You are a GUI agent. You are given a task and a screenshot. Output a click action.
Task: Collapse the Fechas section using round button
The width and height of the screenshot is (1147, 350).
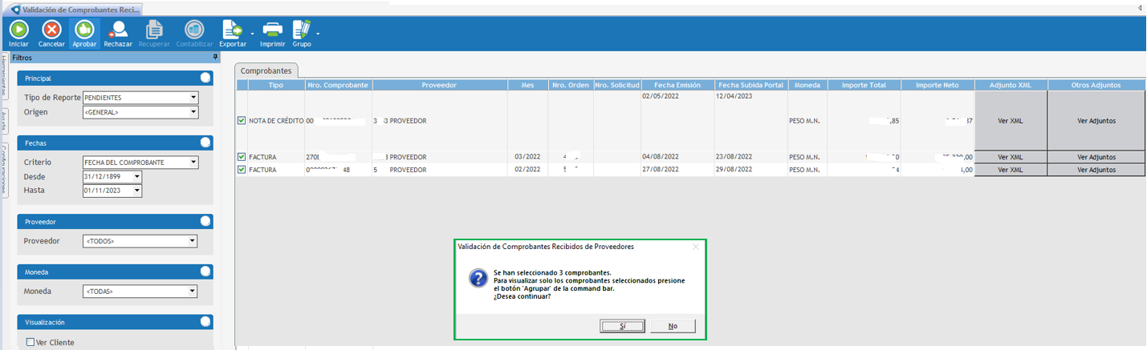click(205, 142)
